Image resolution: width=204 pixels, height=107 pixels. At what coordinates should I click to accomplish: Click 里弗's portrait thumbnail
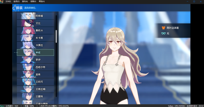pyautogui.click(x=28, y=74)
